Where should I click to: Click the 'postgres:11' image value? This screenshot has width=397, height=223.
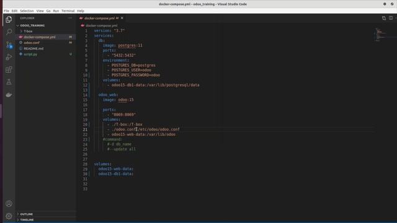(x=130, y=45)
